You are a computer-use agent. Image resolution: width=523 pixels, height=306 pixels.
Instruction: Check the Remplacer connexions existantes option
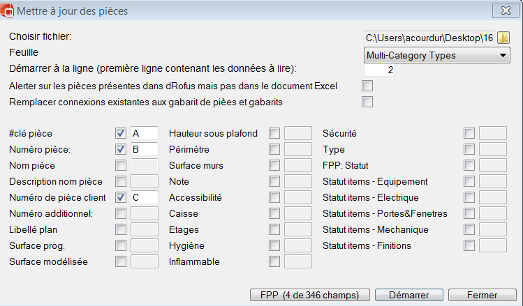coord(367,102)
